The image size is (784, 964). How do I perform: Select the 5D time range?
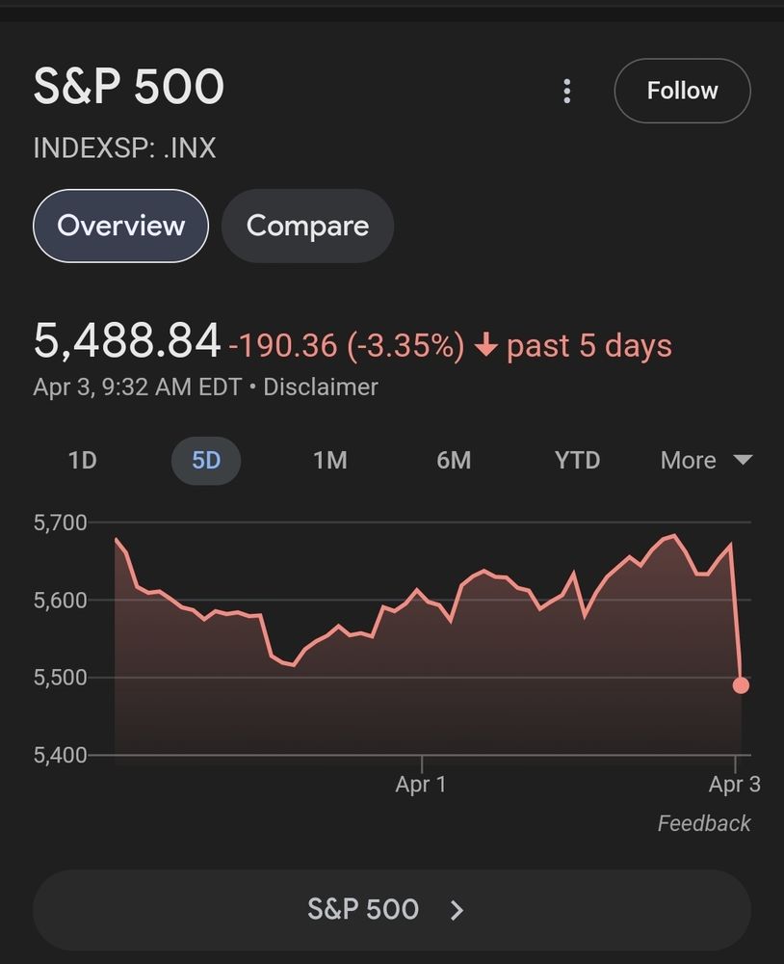[206, 461]
